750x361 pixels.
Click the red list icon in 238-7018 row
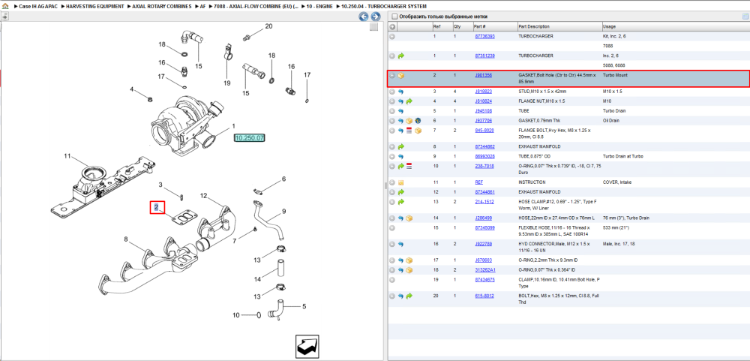click(409, 166)
